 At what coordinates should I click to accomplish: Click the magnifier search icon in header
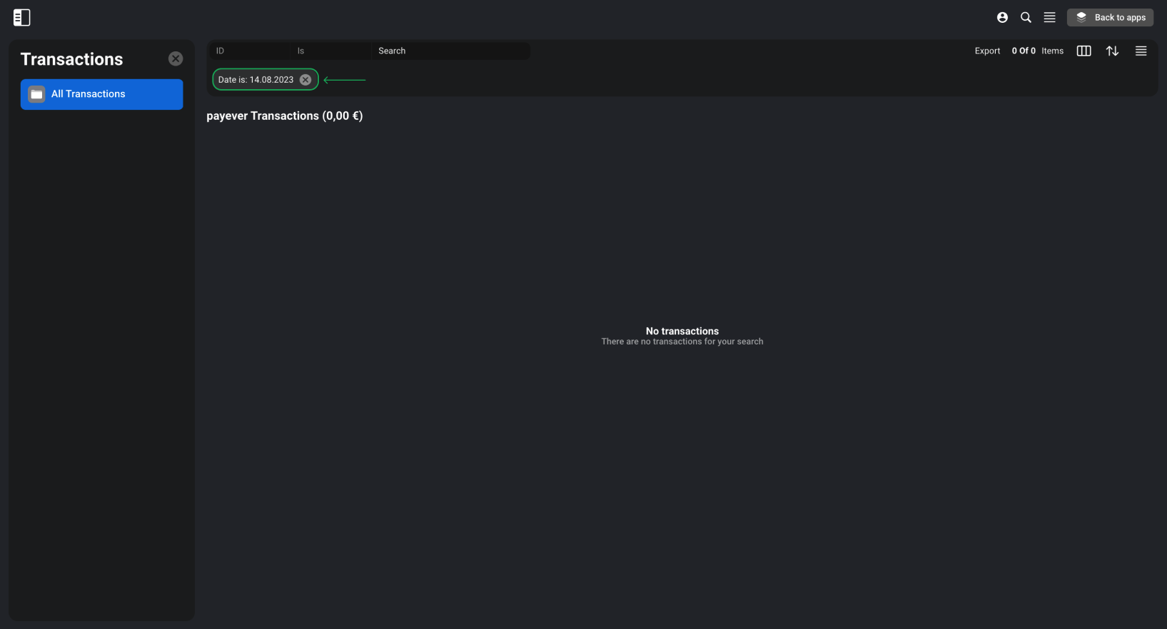(1026, 17)
